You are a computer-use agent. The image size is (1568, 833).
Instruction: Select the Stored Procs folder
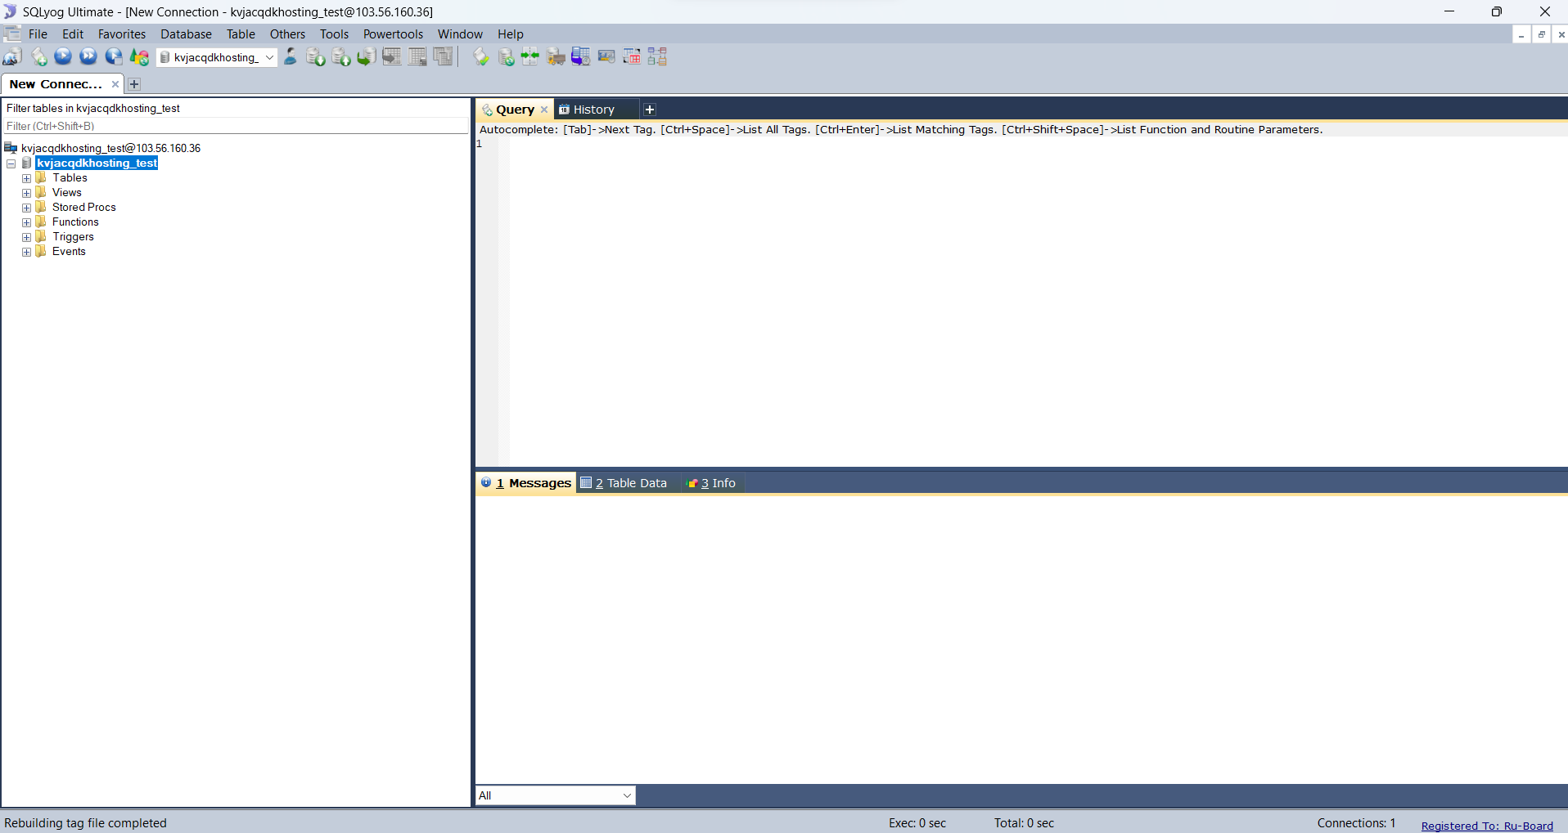(84, 208)
